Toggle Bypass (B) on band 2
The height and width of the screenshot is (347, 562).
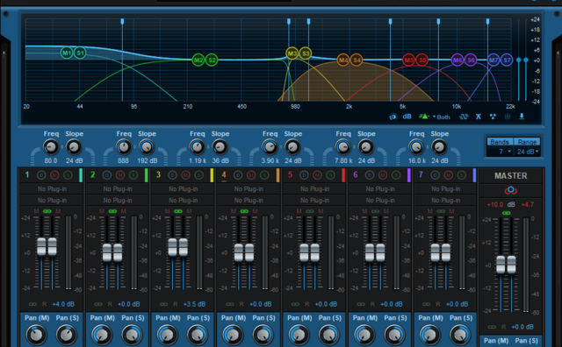[x=107, y=175]
